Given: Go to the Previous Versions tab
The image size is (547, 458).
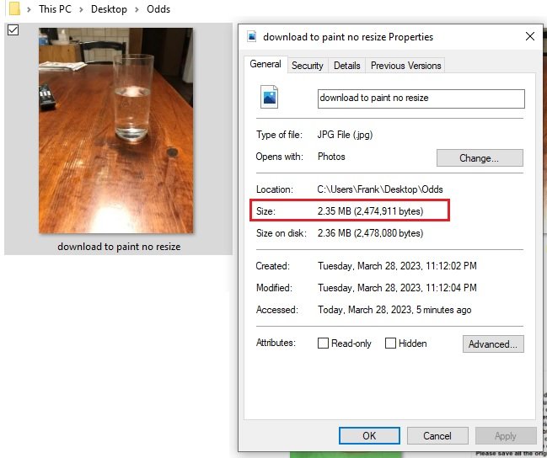Looking at the screenshot, I should click(x=405, y=66).
